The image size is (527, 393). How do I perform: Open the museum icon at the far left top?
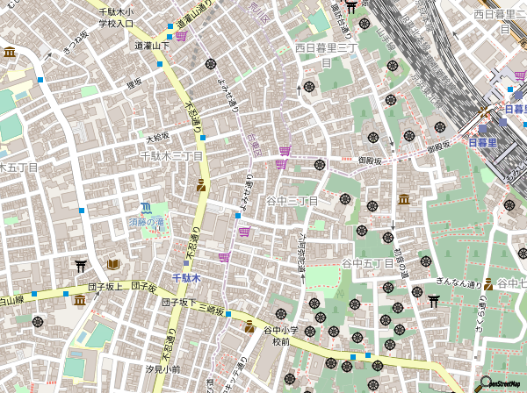[x=9, y=53]
